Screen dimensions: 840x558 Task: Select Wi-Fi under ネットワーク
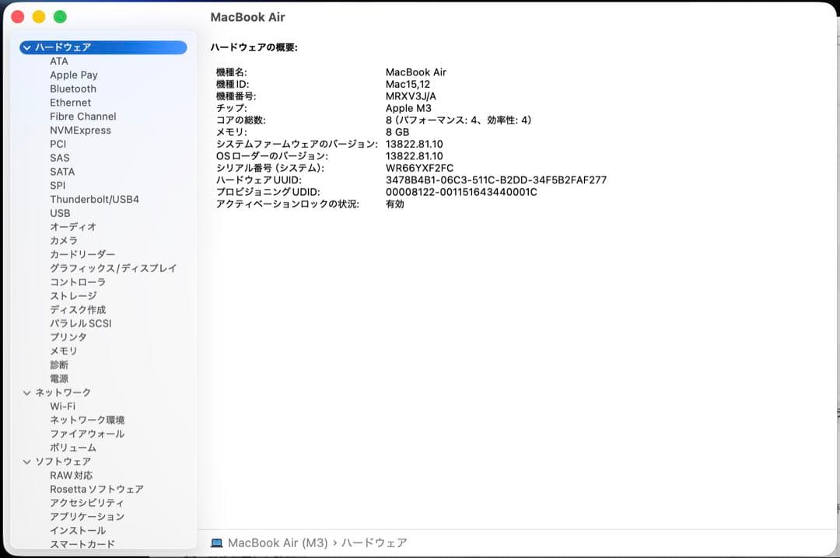pos(63,406)
